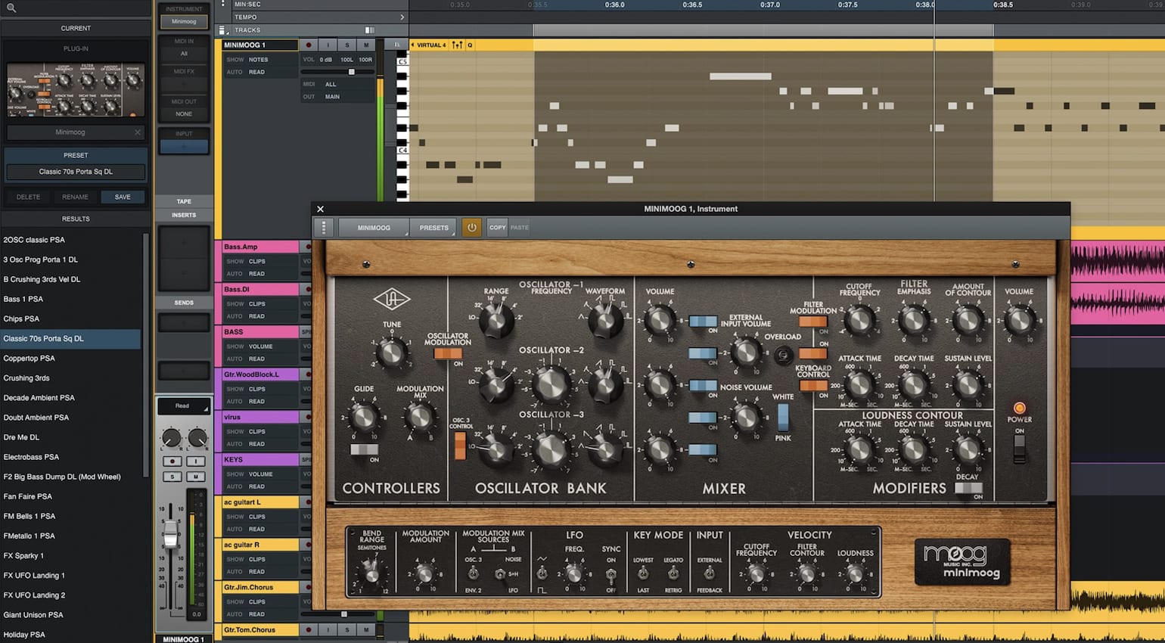Click the track layout icon in TRACKS header
Screen dimensions: 1165x643
[x=368, y=30]
